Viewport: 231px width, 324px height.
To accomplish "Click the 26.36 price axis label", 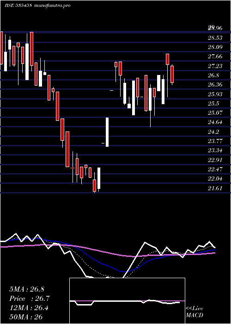I will point(215,85).
